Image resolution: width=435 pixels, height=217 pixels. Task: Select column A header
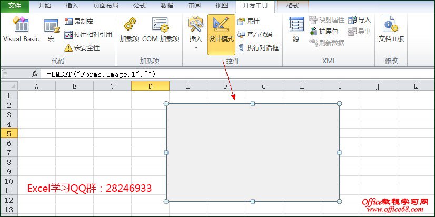37,86
